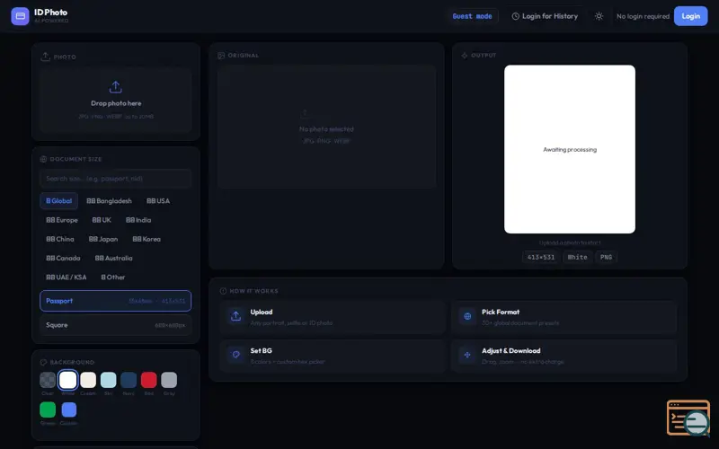
Task: Click the Adjust & Download move icon
Action: point(467,355)
